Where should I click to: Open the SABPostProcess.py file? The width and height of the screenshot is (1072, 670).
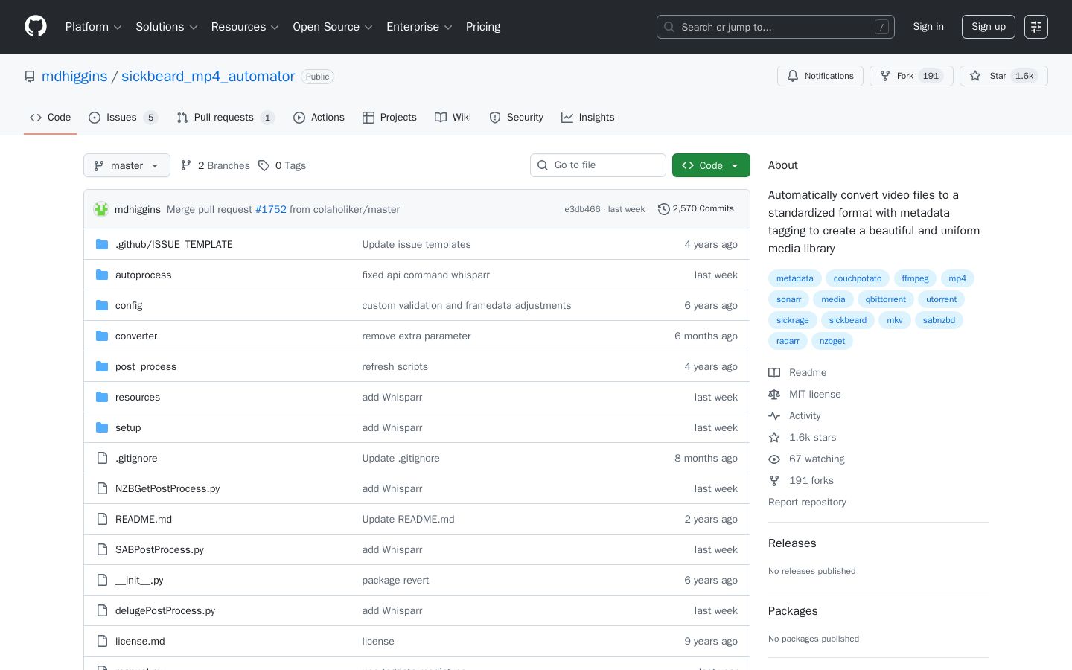[159, 550]
